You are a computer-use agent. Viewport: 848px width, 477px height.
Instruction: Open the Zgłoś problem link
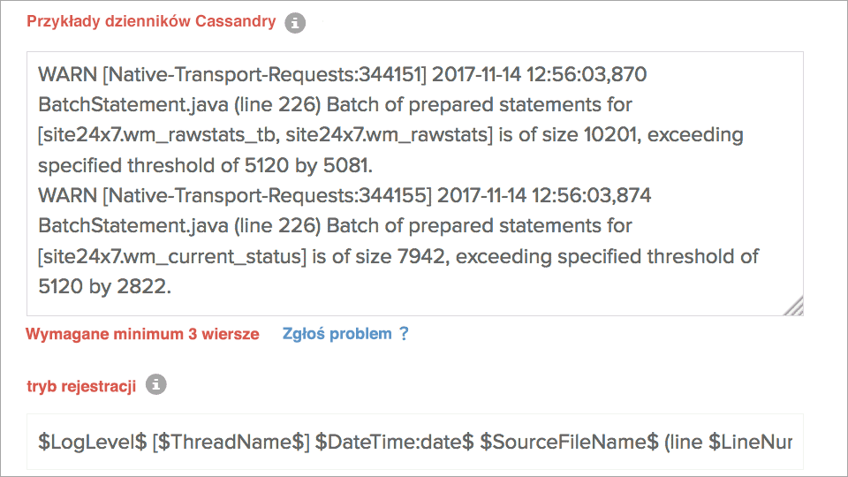337,334
